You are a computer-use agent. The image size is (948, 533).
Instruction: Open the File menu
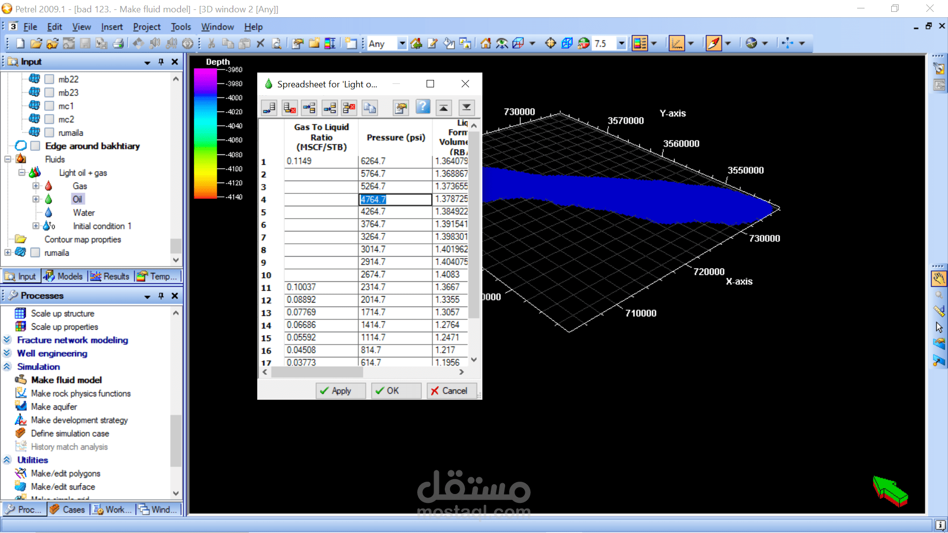click(30, 27)
